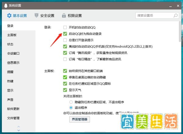Click the 界面管理器 button
The width and height of the screenshot is (183, 134).
(x=80, y=119)
